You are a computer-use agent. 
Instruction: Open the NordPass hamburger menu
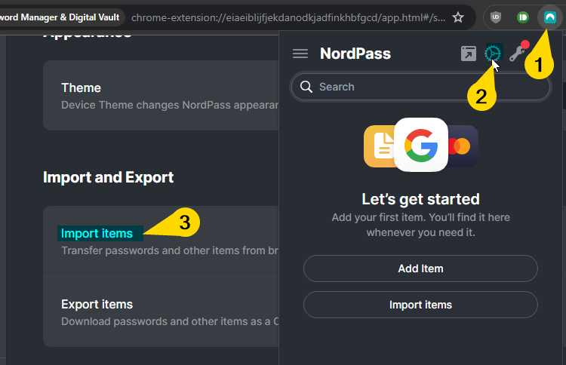pos(300,54)
